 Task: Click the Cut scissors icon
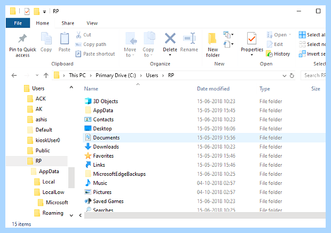[78, 35]
